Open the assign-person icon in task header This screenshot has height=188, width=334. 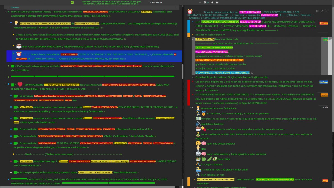(x=322, y=11)
